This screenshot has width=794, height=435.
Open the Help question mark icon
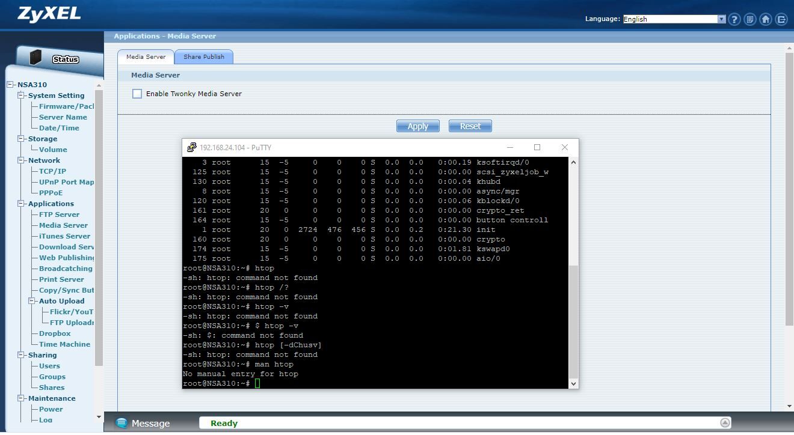click(734, 19)
